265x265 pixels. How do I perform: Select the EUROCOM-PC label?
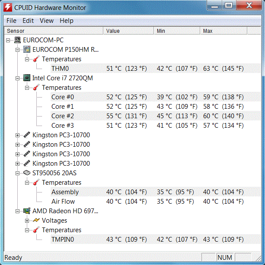click(43, 40)
